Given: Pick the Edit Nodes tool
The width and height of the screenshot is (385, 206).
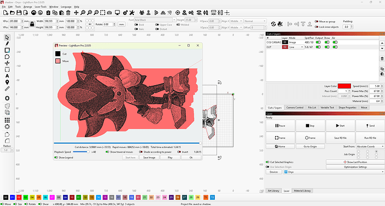Looking at the screenshot, I should 7,63.
